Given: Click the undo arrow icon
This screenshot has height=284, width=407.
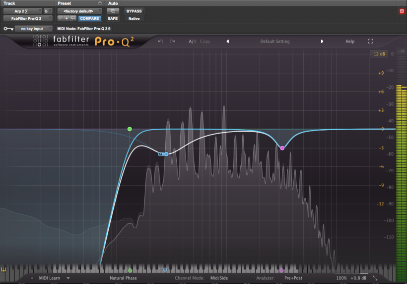Looking at the screenshot, I should coord(161,42).
